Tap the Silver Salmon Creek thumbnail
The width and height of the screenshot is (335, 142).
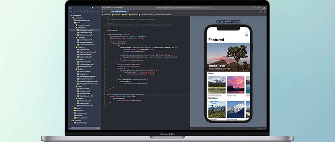coord(217,85)
